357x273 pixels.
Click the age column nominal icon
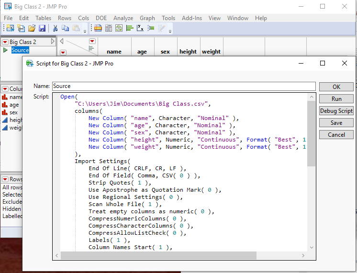tap(5, 105)
